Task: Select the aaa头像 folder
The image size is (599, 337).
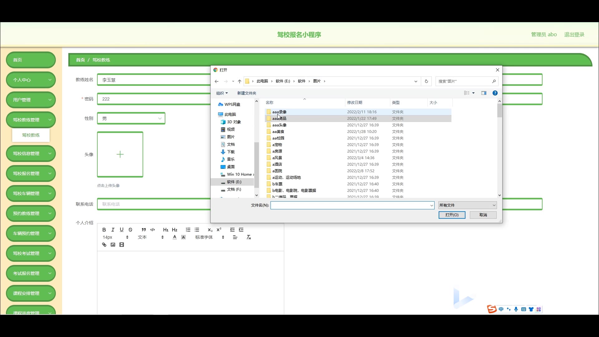Action: point(279,125)
